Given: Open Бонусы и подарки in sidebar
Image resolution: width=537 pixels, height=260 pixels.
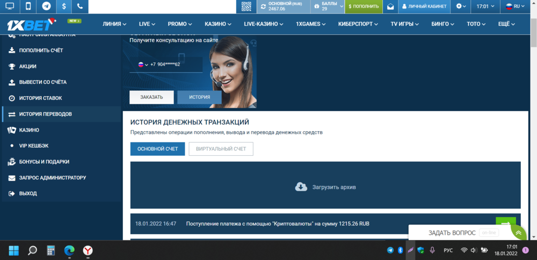Looking at the screenshot, I should (61, 162).
